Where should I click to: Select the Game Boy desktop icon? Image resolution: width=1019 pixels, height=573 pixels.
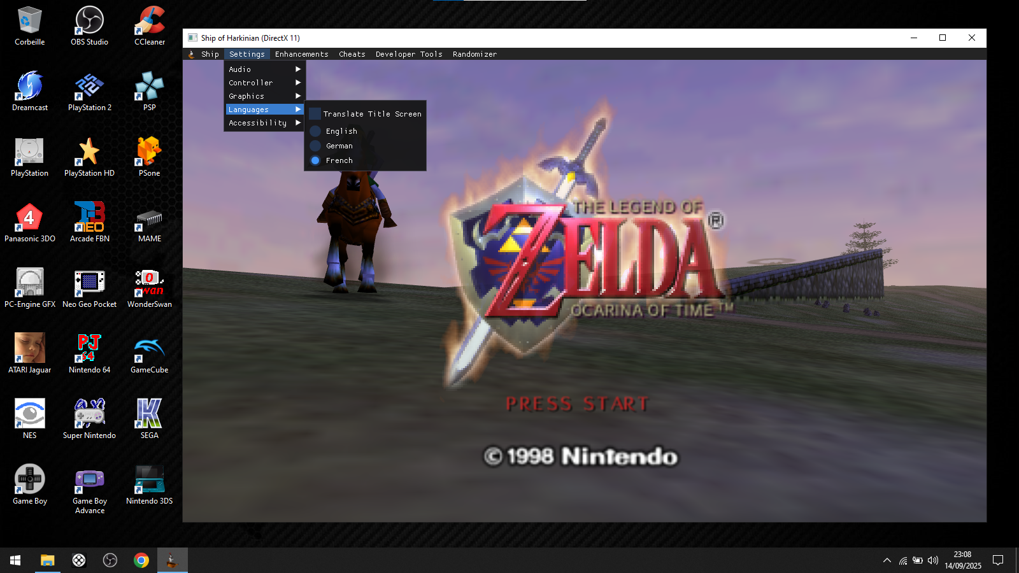pyautogui.click(x=29, y=485)
